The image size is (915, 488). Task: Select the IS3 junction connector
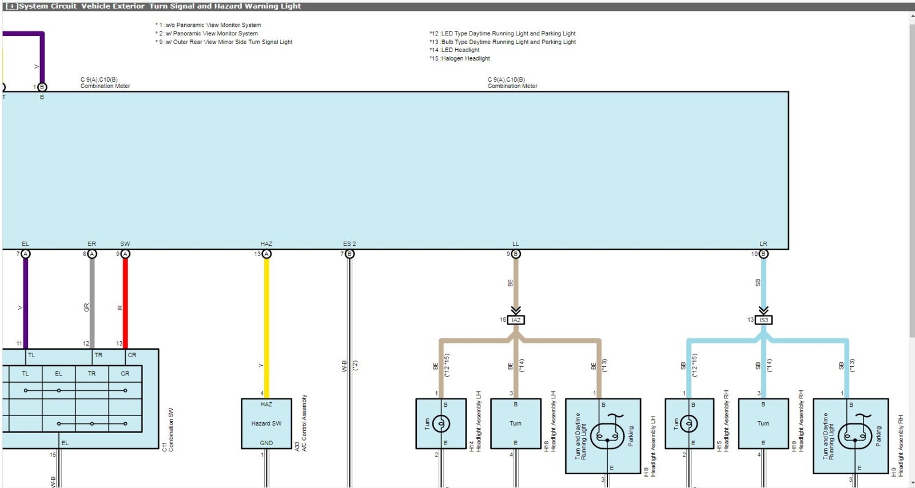click(763, 320)
